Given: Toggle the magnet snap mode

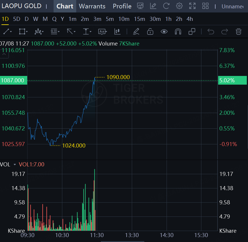Looking at the screenshot, I should (x=178, y=32).
